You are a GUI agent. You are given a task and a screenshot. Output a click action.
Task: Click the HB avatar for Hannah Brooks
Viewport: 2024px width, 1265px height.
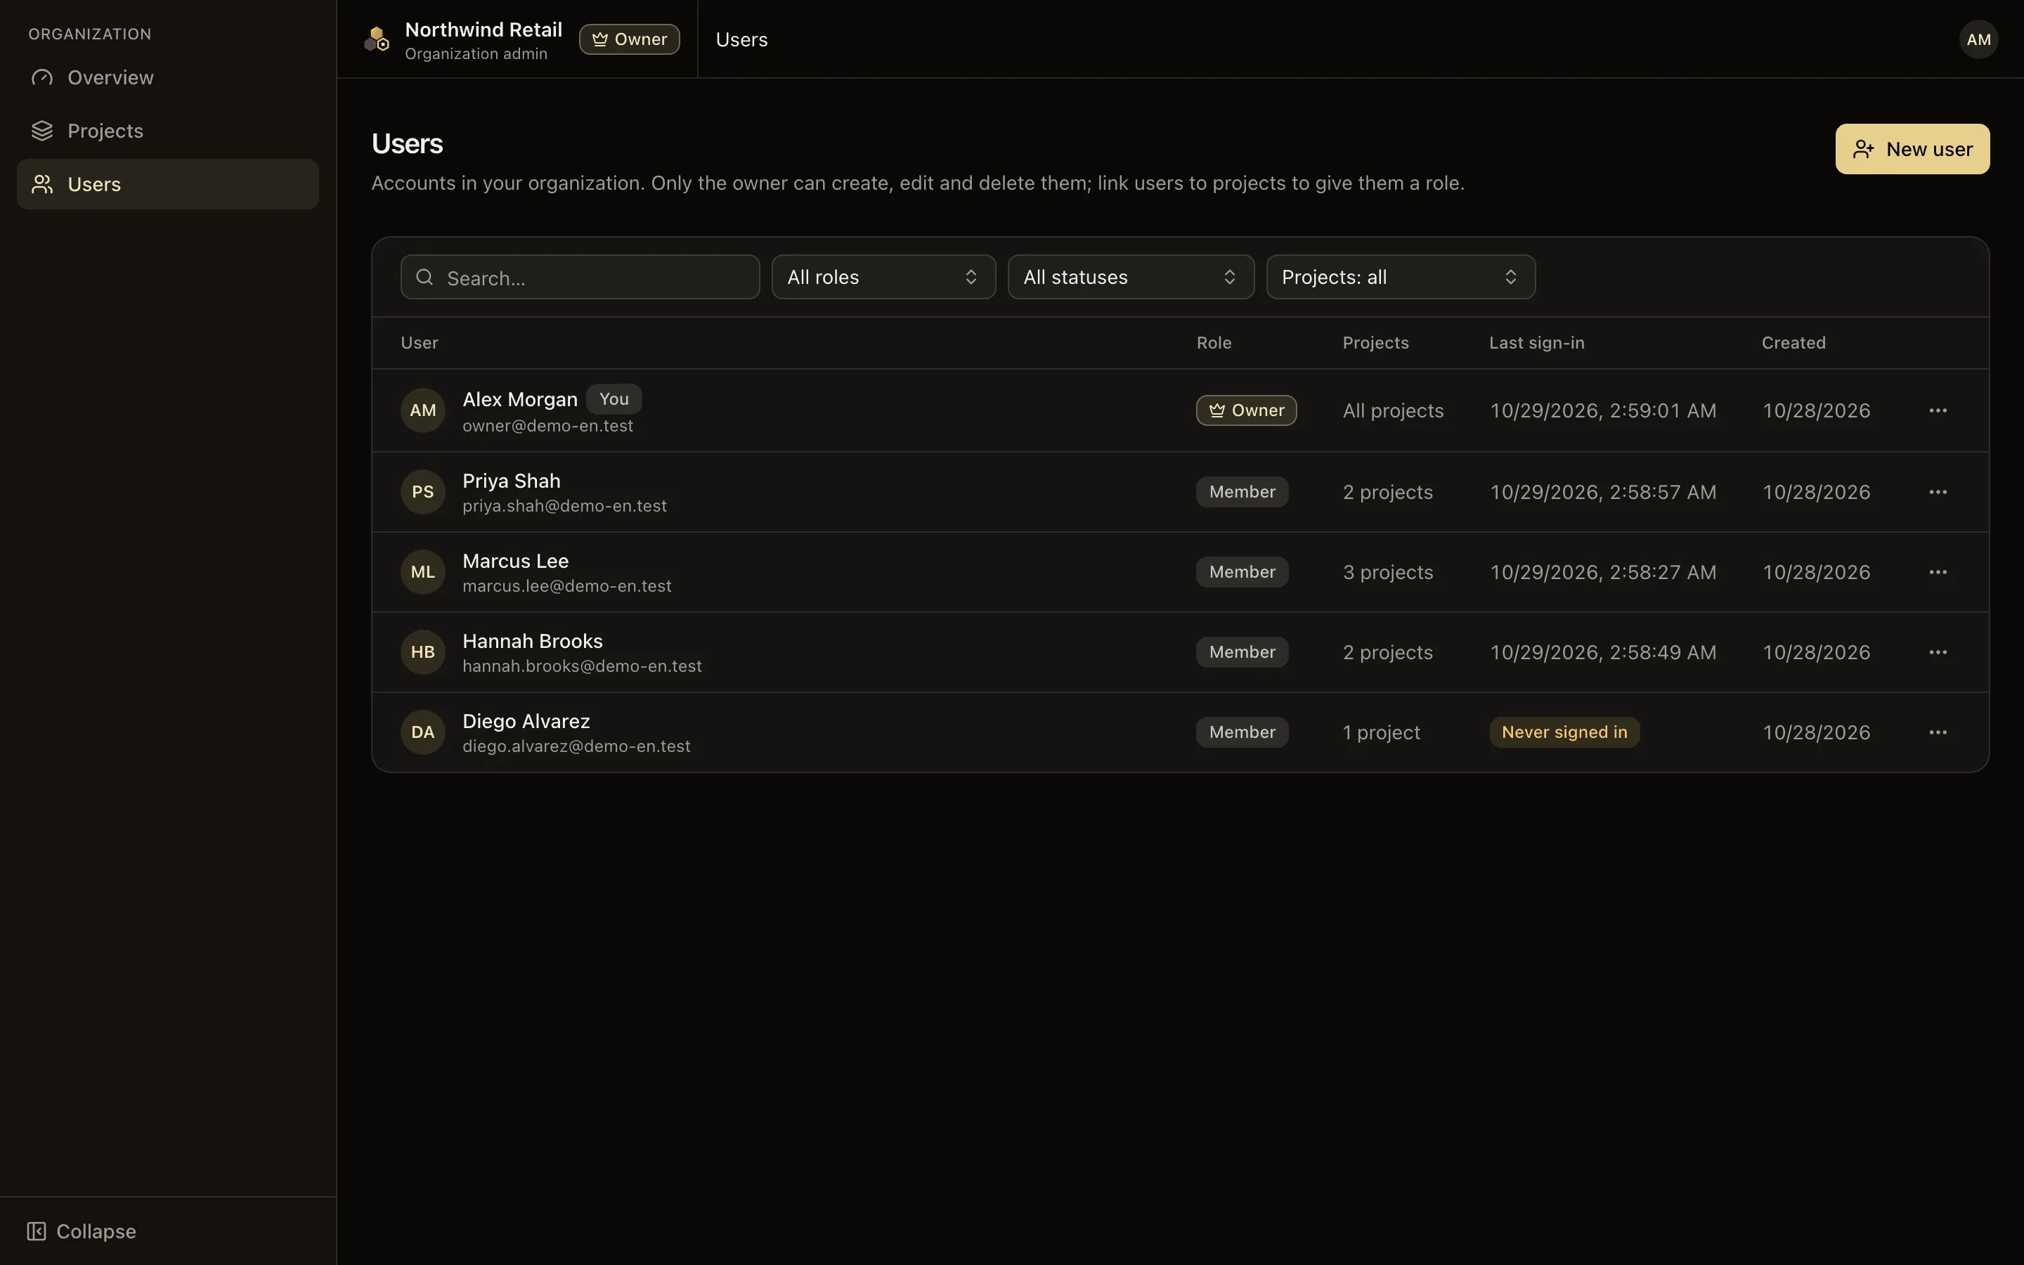tap(423, 653)
